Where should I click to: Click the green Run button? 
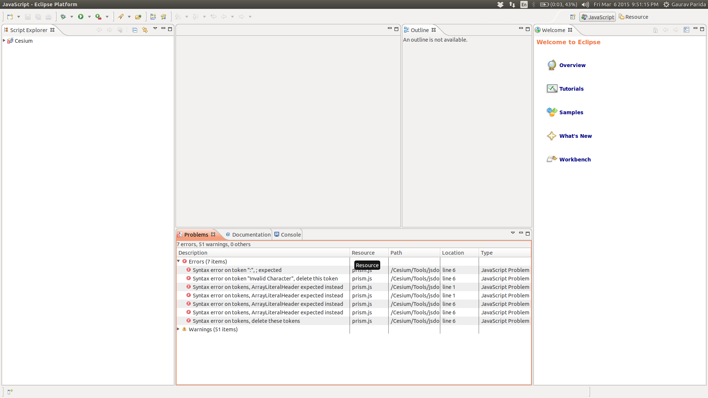point(80,17)
